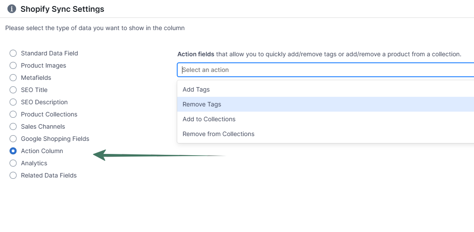Choose Add Tags from the action list
The width and height of the screenshot is (474, 232).
click(x=326, y=89)
